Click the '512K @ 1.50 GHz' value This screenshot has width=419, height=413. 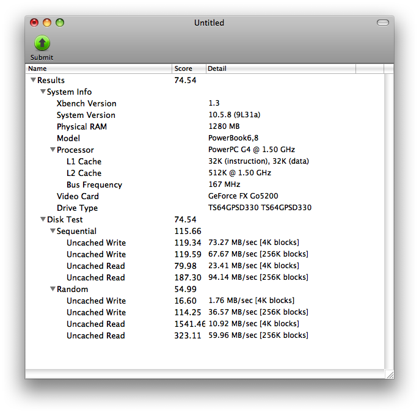(239, 173)
